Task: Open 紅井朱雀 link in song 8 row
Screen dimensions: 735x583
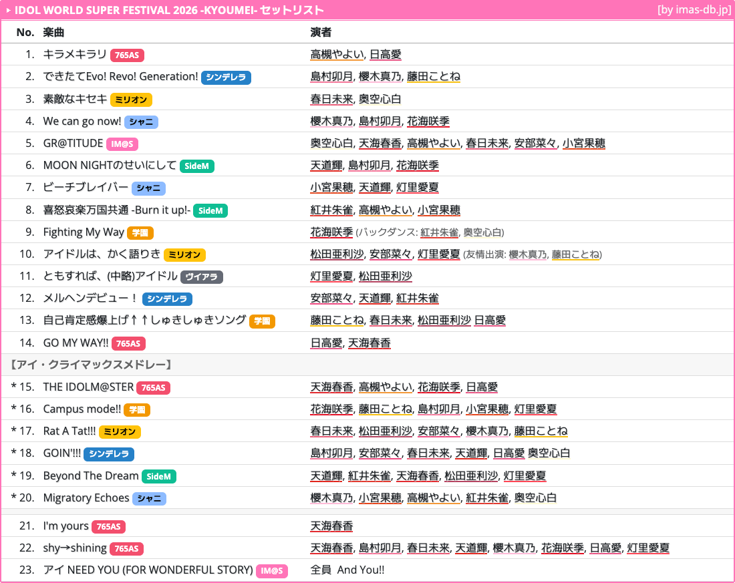Action: click(331, 210)
